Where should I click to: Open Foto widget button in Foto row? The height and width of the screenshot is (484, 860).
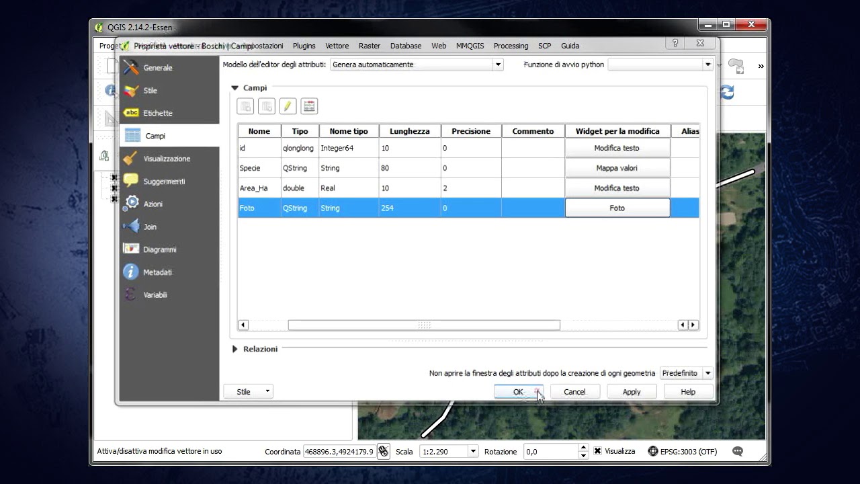pos(617,208)
